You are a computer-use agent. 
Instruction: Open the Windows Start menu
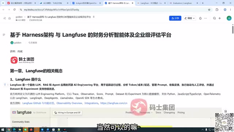pyautogui.click(x=3, y=129)
